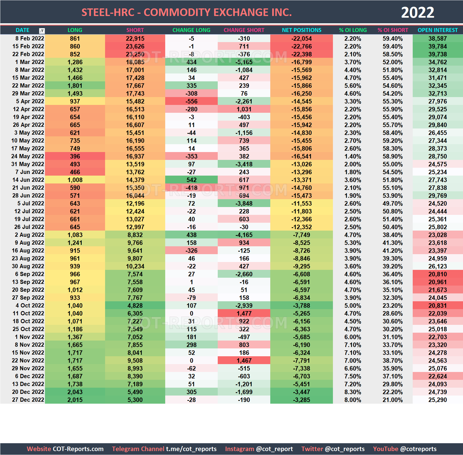Image resolution: width=463 pixels, height=455 pixels.
Task: Sort the table by SHORT column
Action: [136, 30]
